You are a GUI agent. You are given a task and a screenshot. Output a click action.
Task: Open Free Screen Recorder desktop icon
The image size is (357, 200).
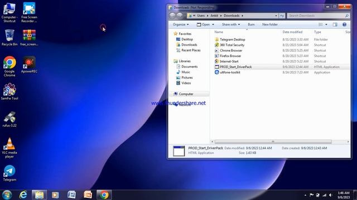tap(29, 13)
